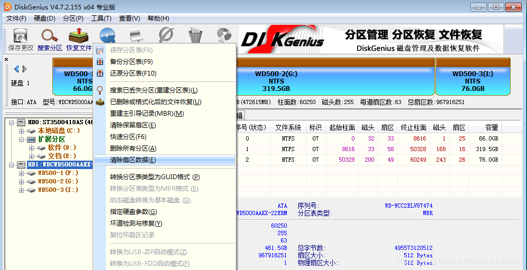Image resolution: width=527 pixels, height=270 pixels.
Task: Choose 搜索已丢失分区(重建分区表) menu entry
Action: tap(165, 90)
